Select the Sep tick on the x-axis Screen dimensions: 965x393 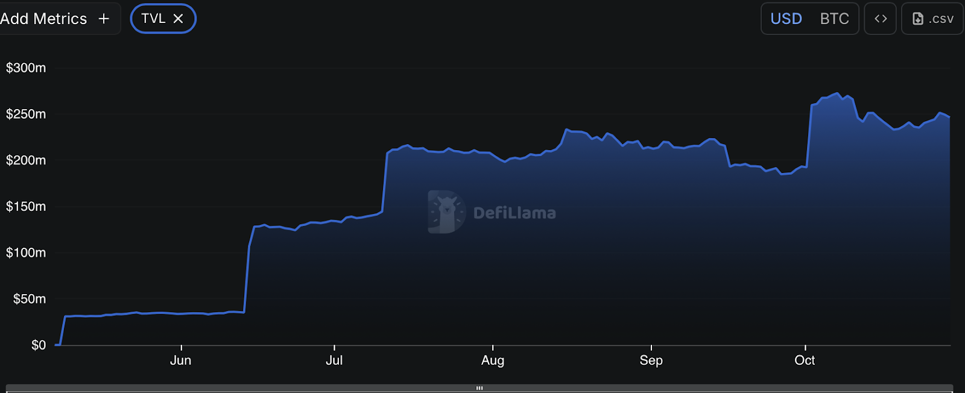point(651,360)
